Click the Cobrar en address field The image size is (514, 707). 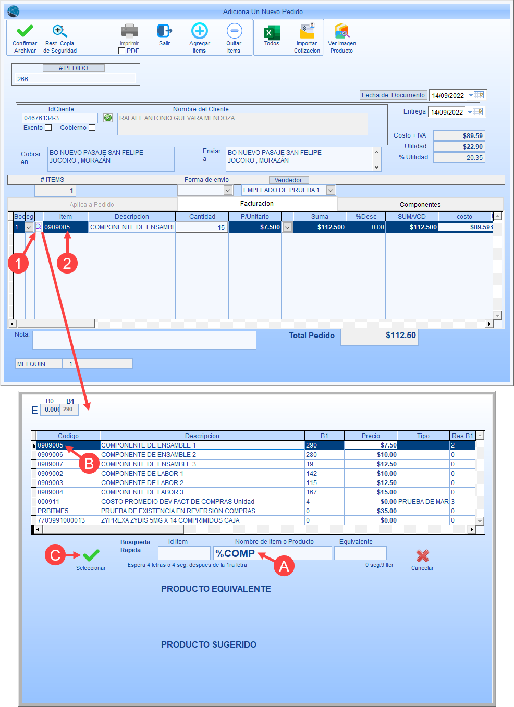coord(111,159)
